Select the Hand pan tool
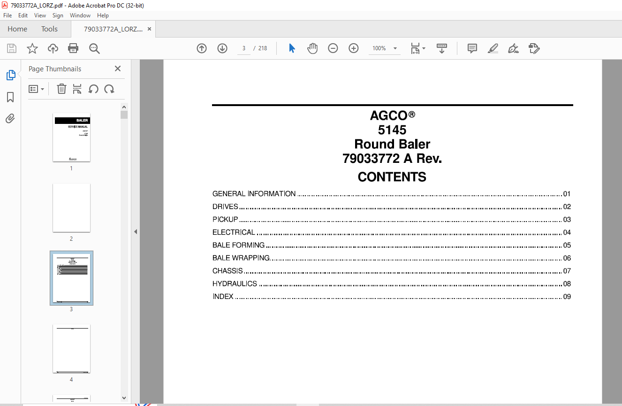 pyautogui.click(x=312, y=48)
